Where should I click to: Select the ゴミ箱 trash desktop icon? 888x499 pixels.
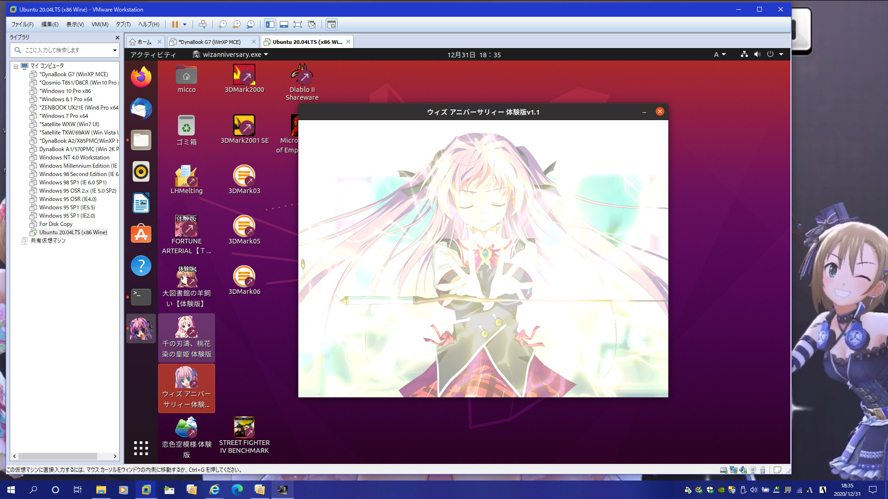click(186, 130)
